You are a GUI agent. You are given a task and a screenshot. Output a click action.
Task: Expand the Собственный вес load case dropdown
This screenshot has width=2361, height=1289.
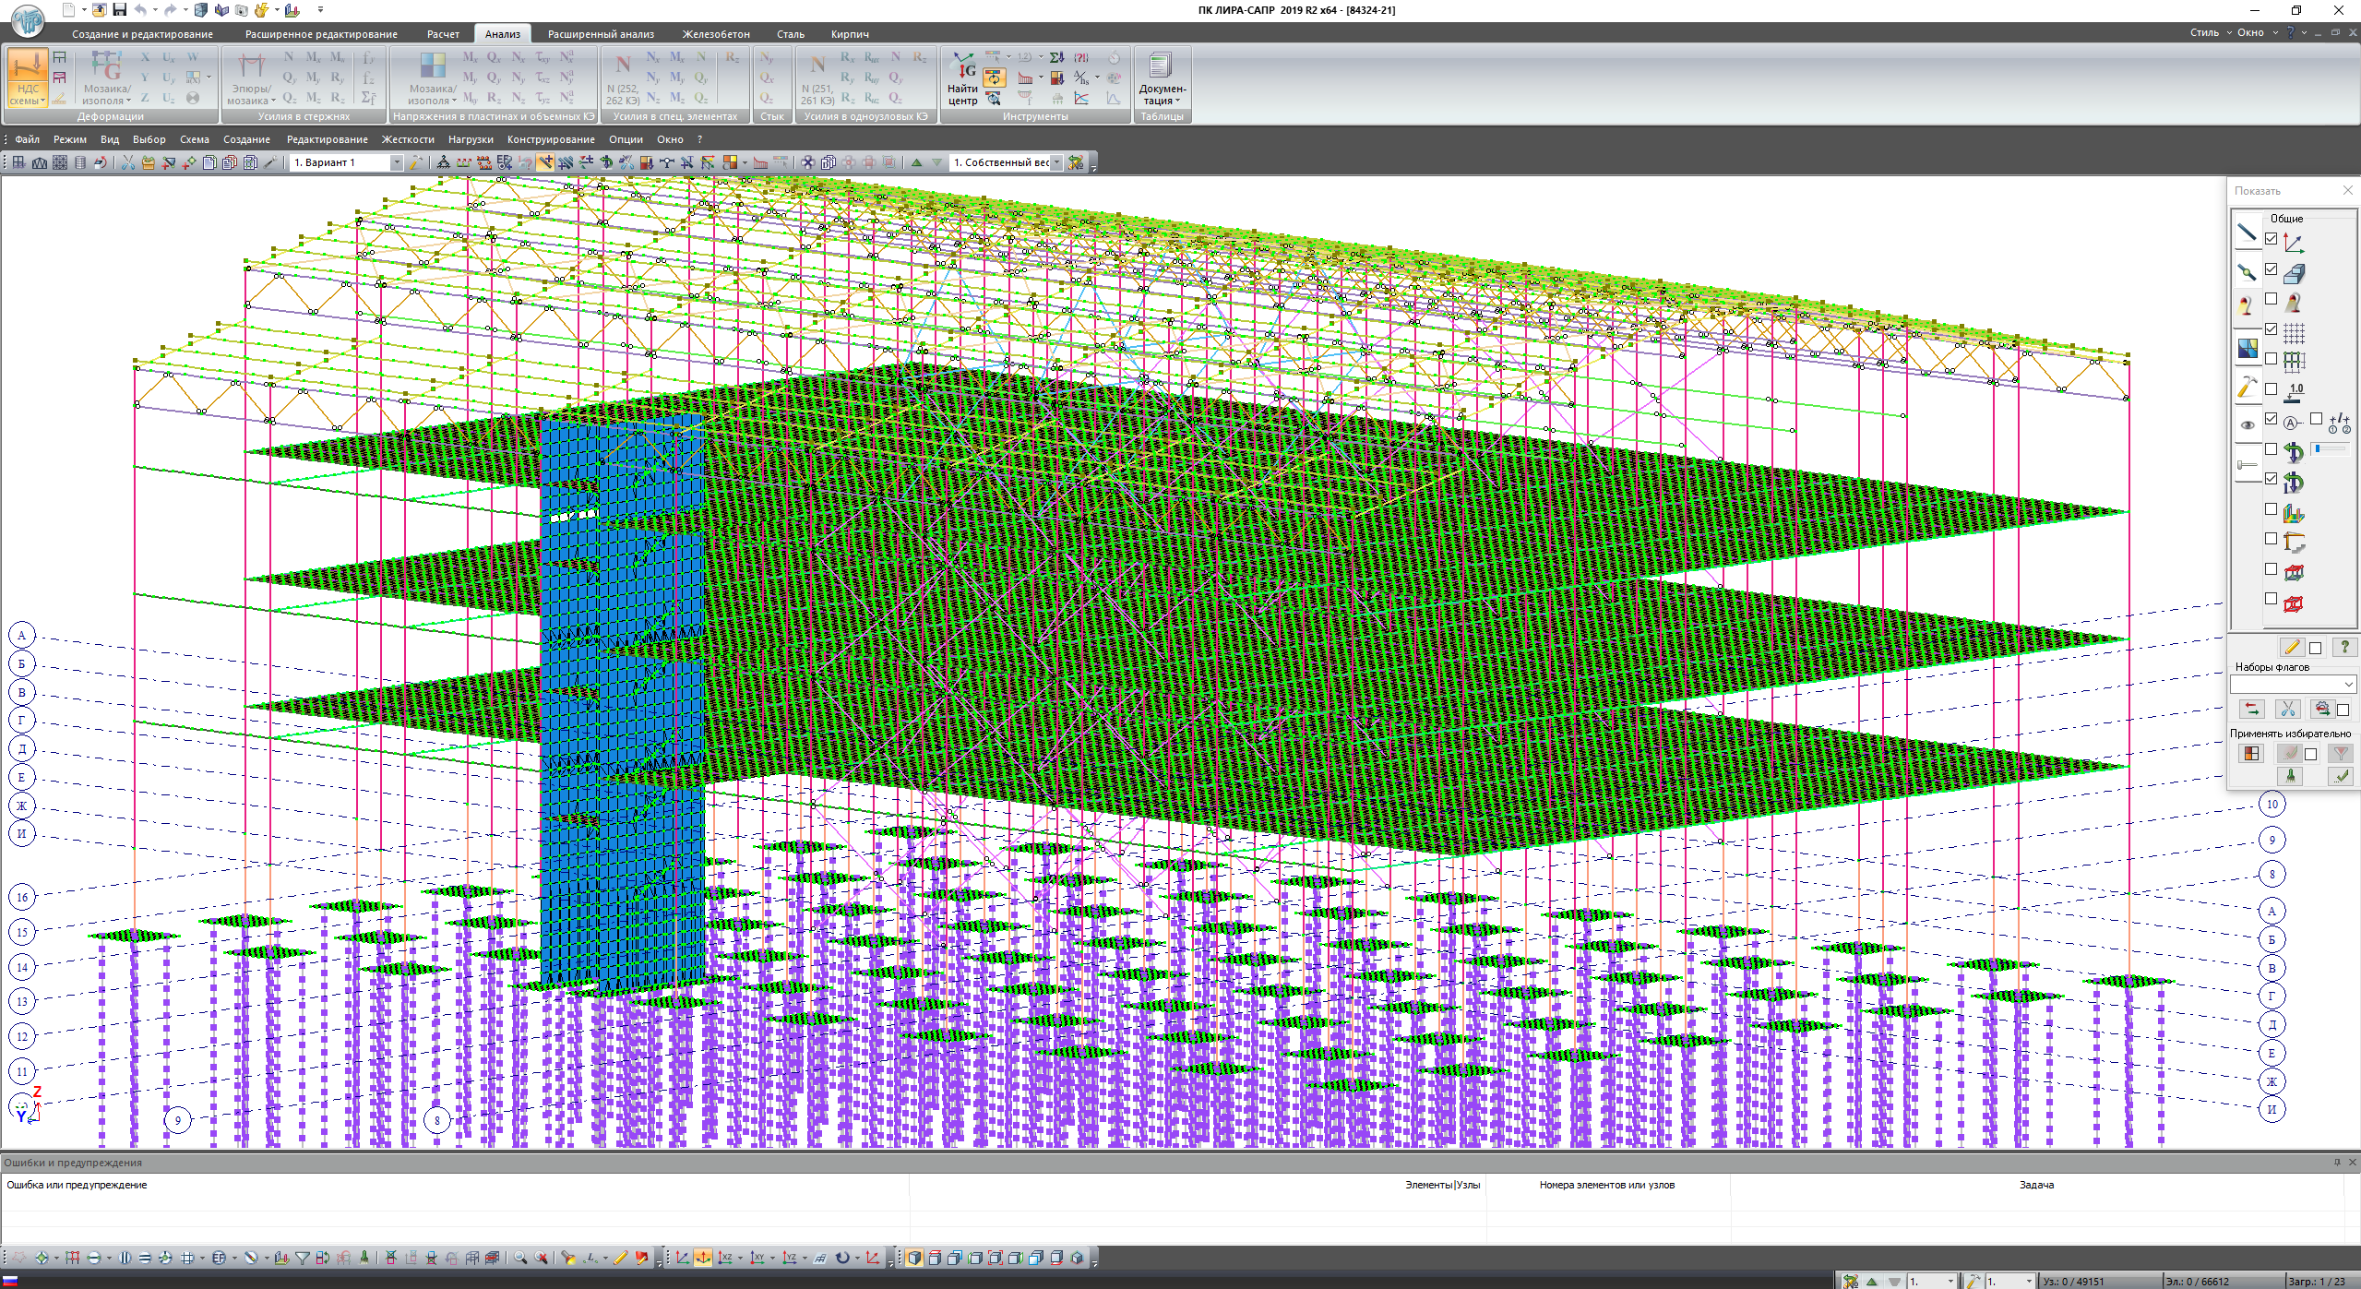click(x=1056, y=162)
